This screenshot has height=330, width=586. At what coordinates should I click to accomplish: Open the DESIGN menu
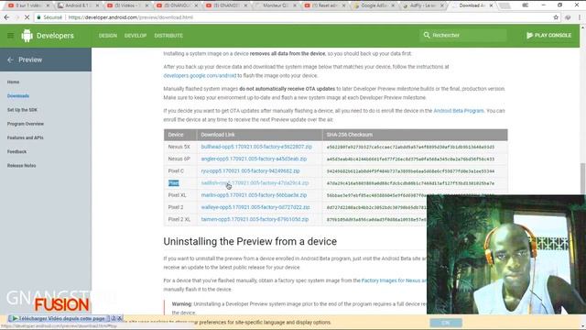pyautogui.click(x=108, y=36)
